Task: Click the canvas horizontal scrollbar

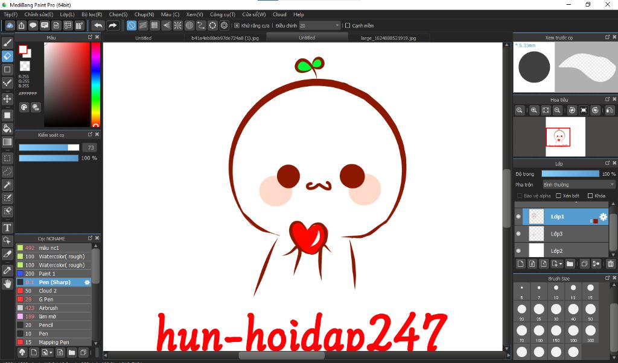Action: coord(281,356)
